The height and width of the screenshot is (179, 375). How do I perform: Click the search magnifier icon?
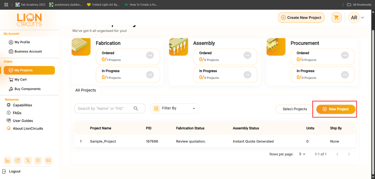point(136,109)
